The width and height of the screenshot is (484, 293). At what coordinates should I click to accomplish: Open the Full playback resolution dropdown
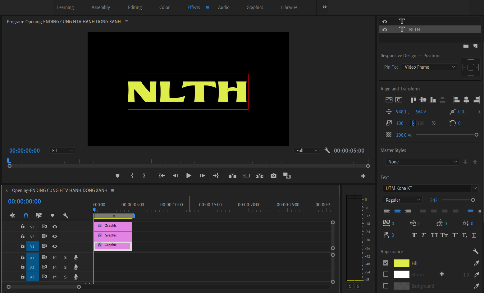tap(306, 150)
